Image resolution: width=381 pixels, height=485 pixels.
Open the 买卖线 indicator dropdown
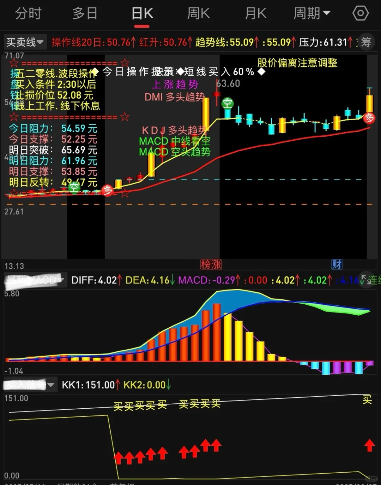(x=25, y=42)
